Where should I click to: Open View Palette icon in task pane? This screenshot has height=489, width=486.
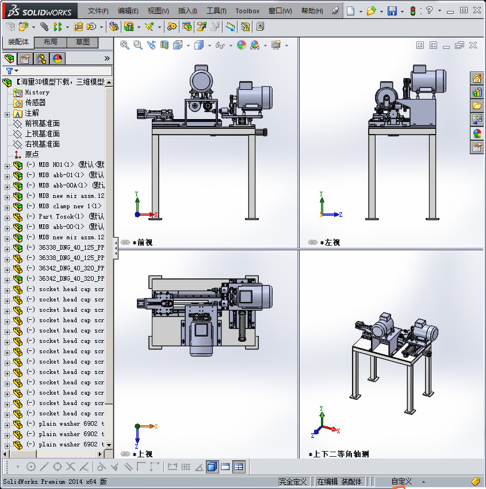pos(477,120)
